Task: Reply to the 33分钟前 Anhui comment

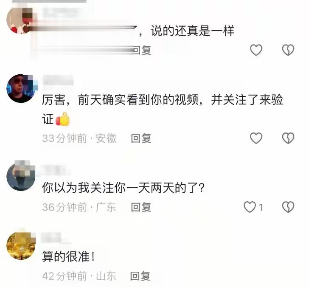Action: pos(141,138)
